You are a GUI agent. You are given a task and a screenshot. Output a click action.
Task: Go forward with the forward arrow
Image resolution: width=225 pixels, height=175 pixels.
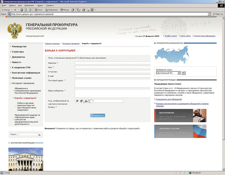pos(15,10)
